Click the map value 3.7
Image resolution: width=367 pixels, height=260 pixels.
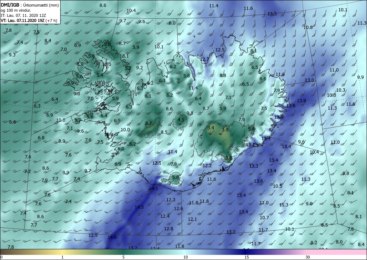click(148, 124)
